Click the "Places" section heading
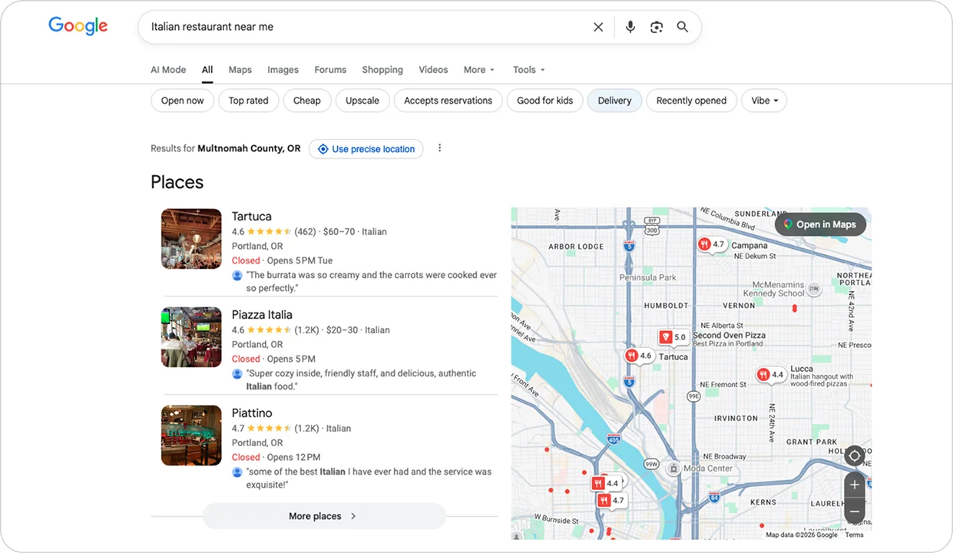This screenshot has width=953, height=553. [177, 182]
